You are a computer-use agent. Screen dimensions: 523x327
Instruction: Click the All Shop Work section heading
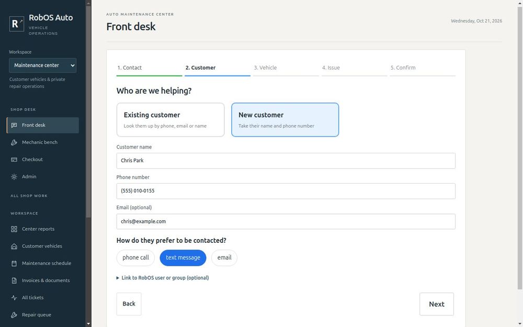tap(29, 196)
